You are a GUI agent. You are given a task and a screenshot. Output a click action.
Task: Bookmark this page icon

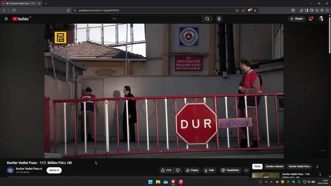tap(68, 10)
